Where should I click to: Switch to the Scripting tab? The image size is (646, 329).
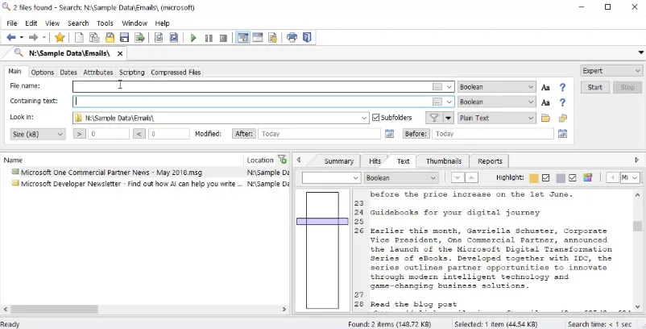132,72
